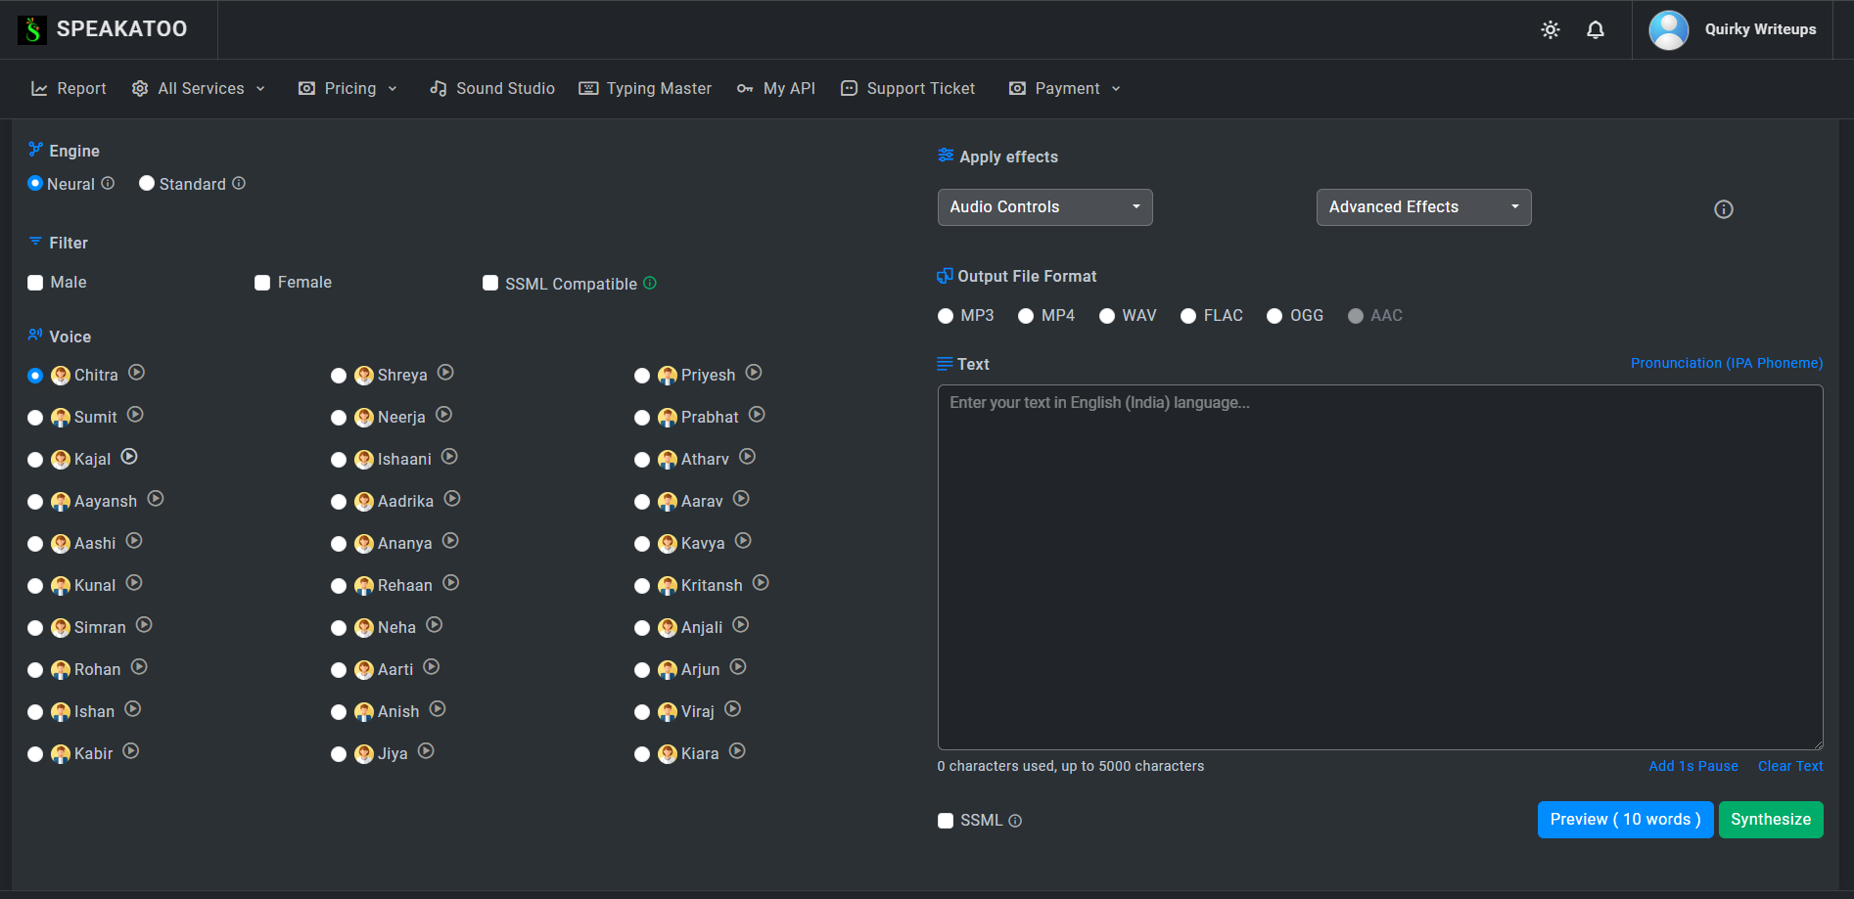This screenshot has width=1854, height=899.
Task: Play Aayansh voice sample
Action: click(x=156, y=499)
